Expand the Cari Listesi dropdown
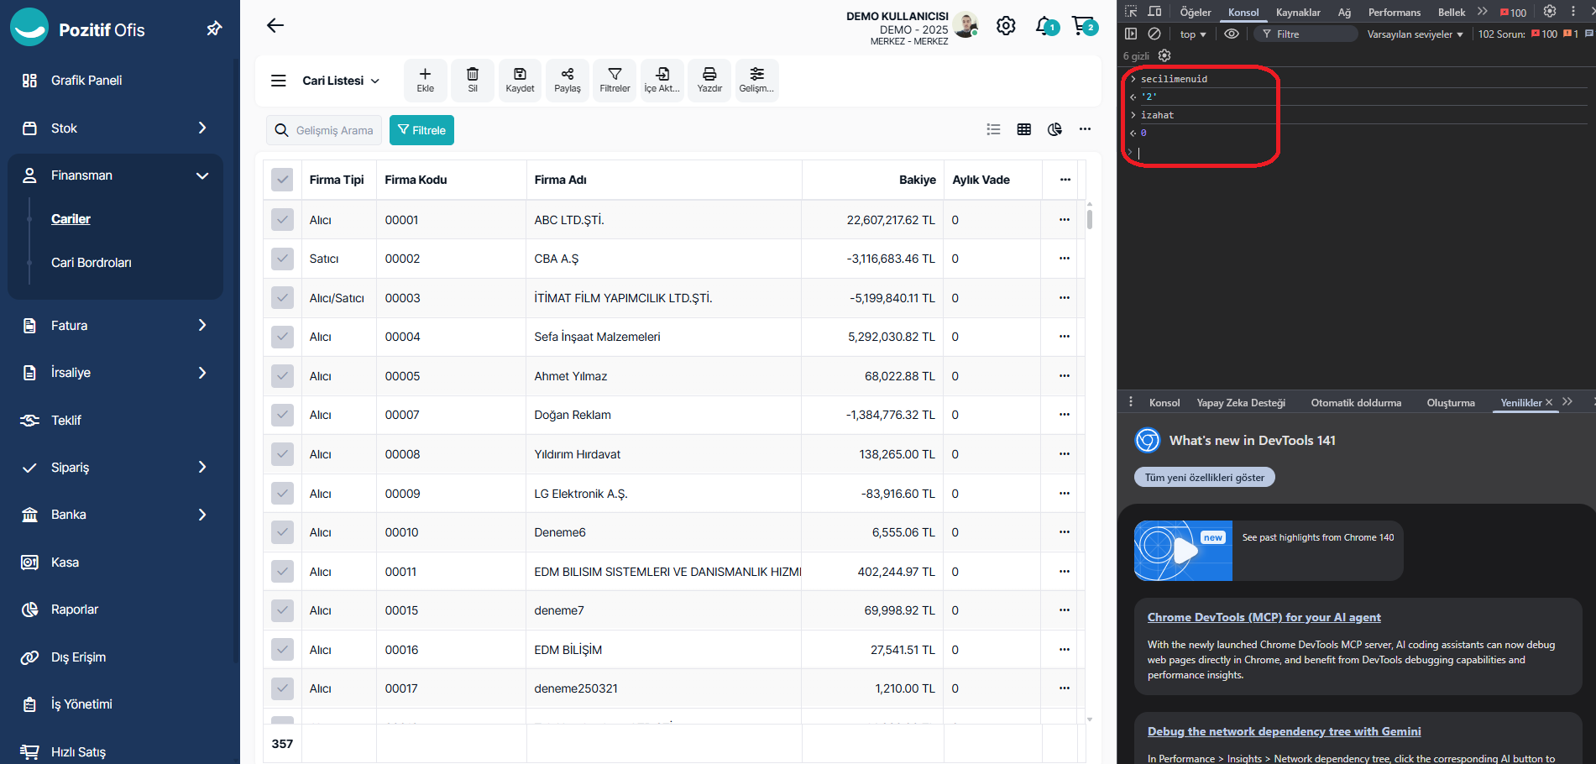Image resolution: width=1596 pixels, height=764 pixels. click(341, 81)
